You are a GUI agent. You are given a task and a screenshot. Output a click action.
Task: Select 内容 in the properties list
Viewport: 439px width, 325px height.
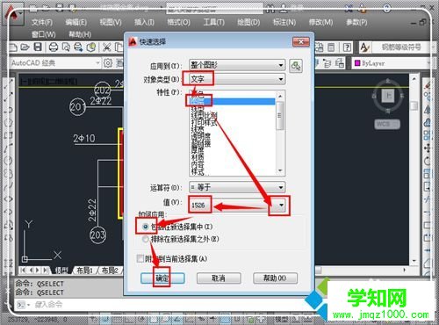[x=198, y=164]
